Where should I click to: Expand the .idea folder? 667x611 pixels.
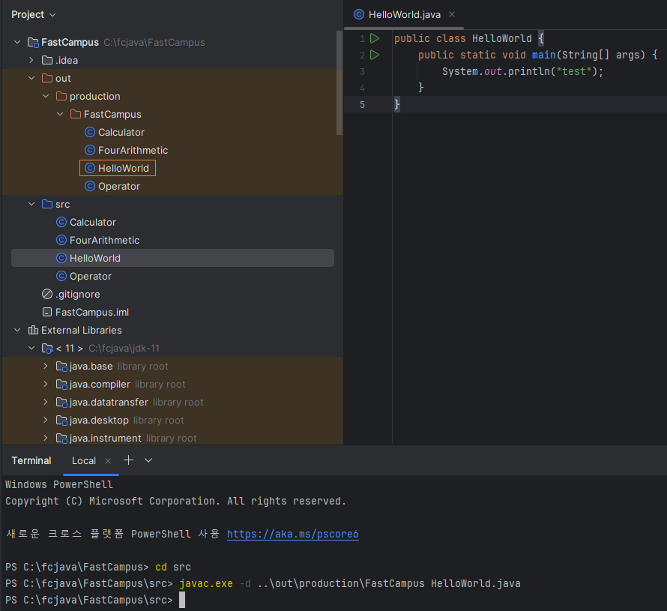pyautogui.click(x=31, y=60)
